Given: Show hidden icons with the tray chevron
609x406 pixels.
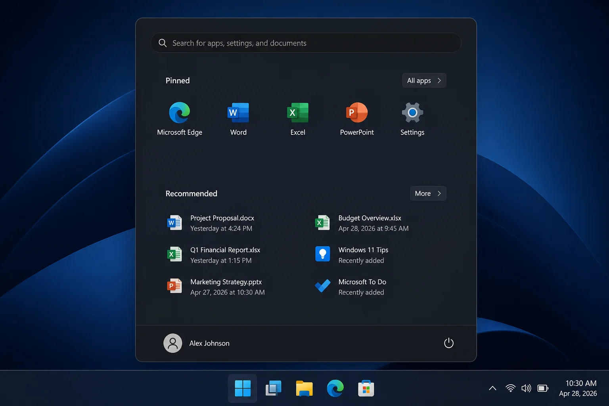Looking at the screenshot, I should point(492,388).
